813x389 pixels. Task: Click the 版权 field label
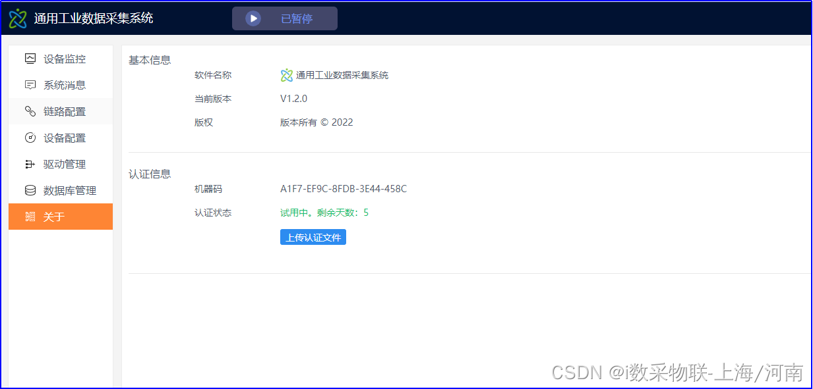click(204, 122)
